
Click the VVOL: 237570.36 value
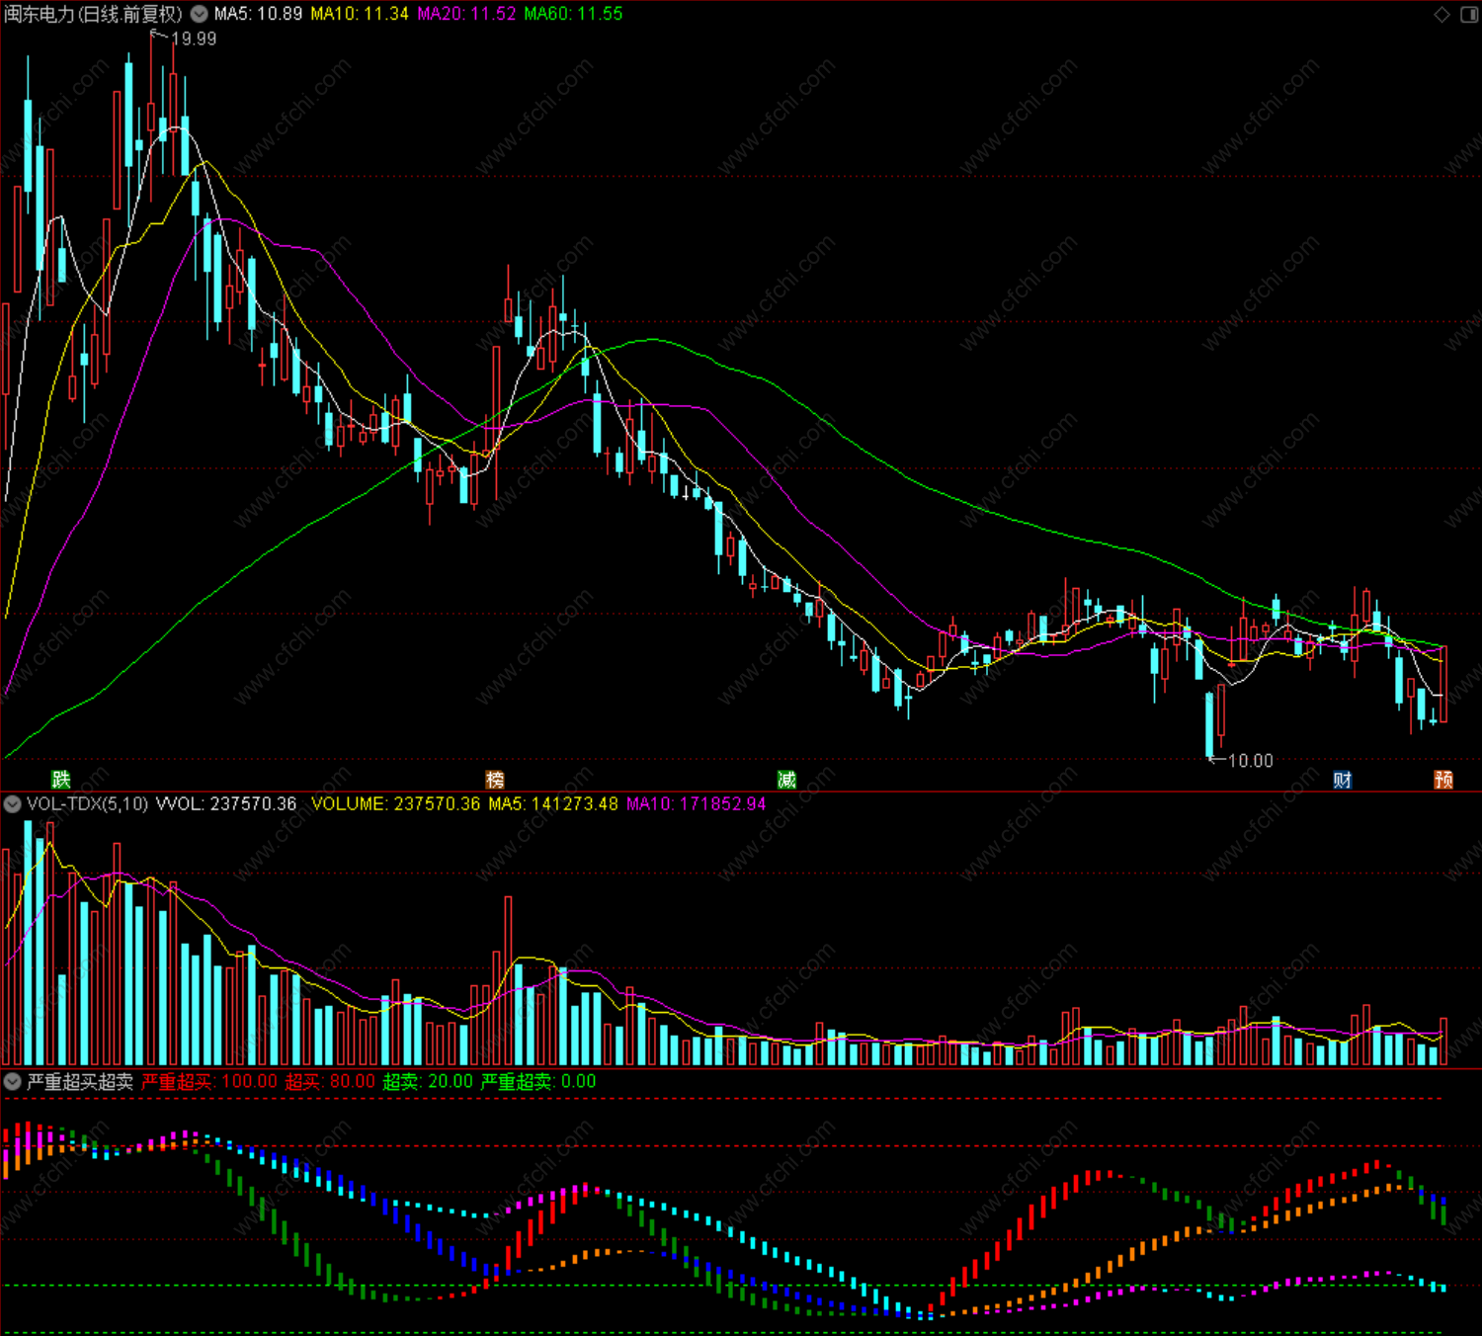226,804
